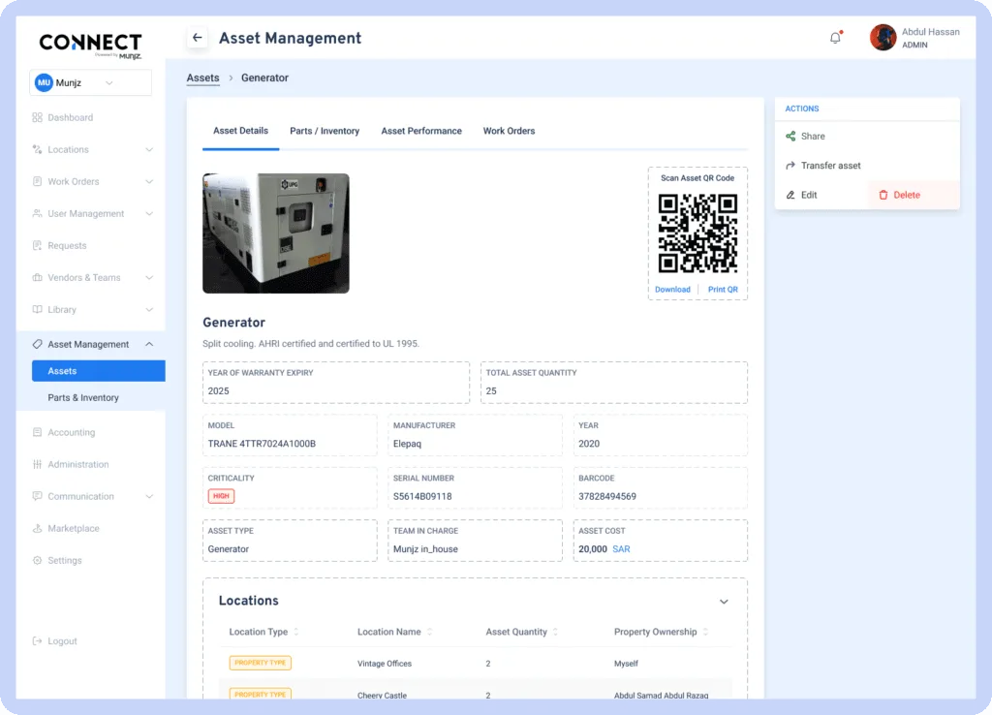The image size is (992, 715).
Task: Click the generator asset photo
Action: [x=276, y=233]
